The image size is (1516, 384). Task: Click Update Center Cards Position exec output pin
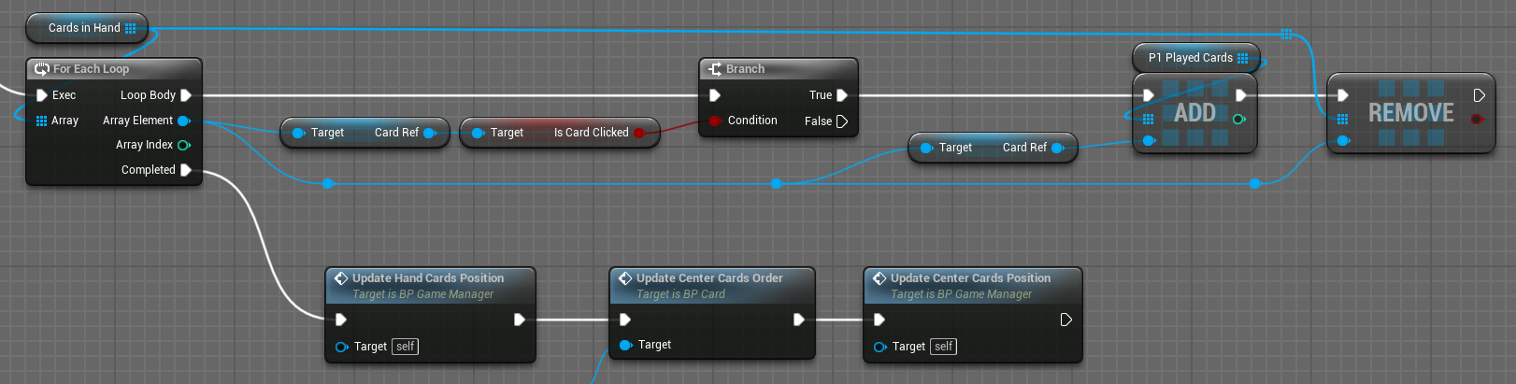[1066, 320]
